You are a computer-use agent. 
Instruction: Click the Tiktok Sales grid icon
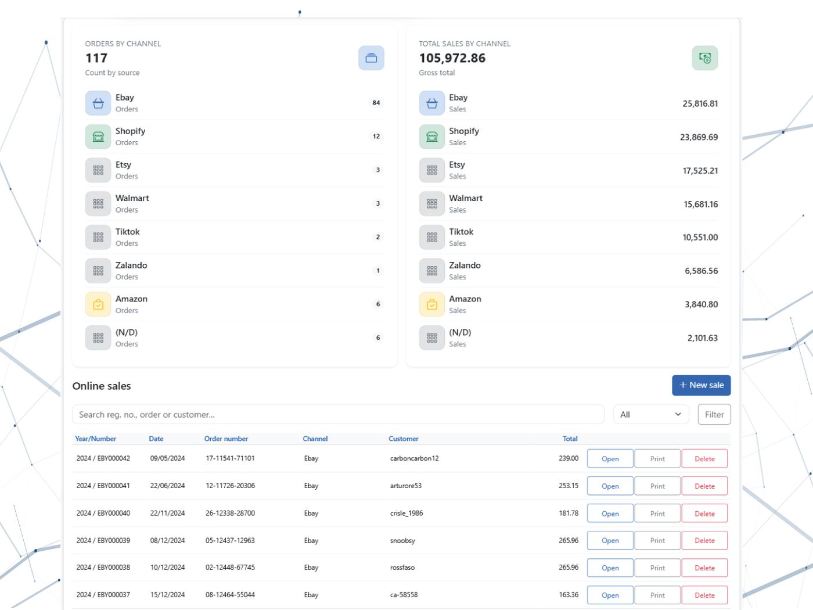point(432,237)
